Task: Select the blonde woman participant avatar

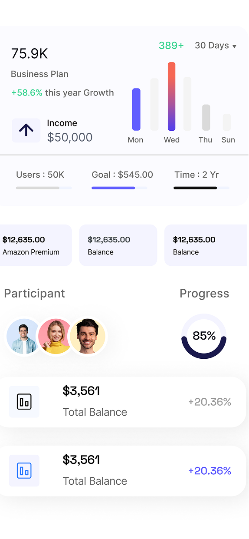Action: click(55, 336)
